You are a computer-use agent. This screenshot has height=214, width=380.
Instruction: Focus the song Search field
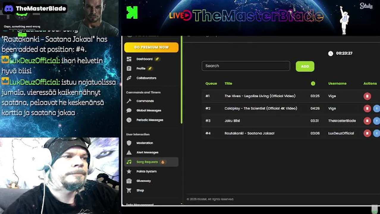[x=246, y=66]
